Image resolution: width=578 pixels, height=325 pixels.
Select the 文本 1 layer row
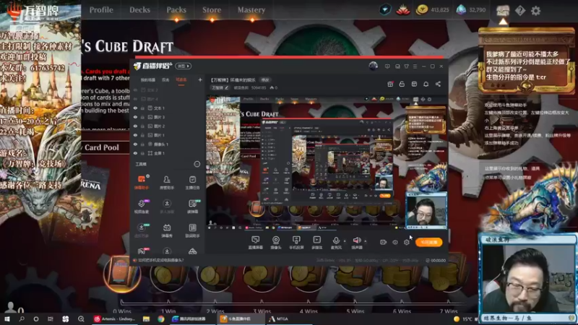[168, 108]
